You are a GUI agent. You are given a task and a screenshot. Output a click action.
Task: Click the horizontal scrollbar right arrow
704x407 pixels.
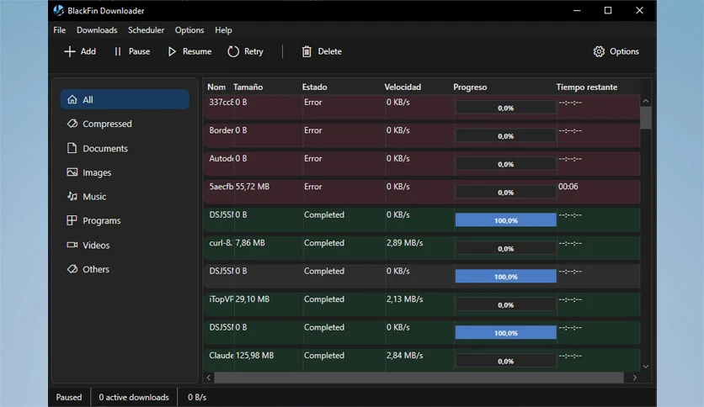[634, 378]
